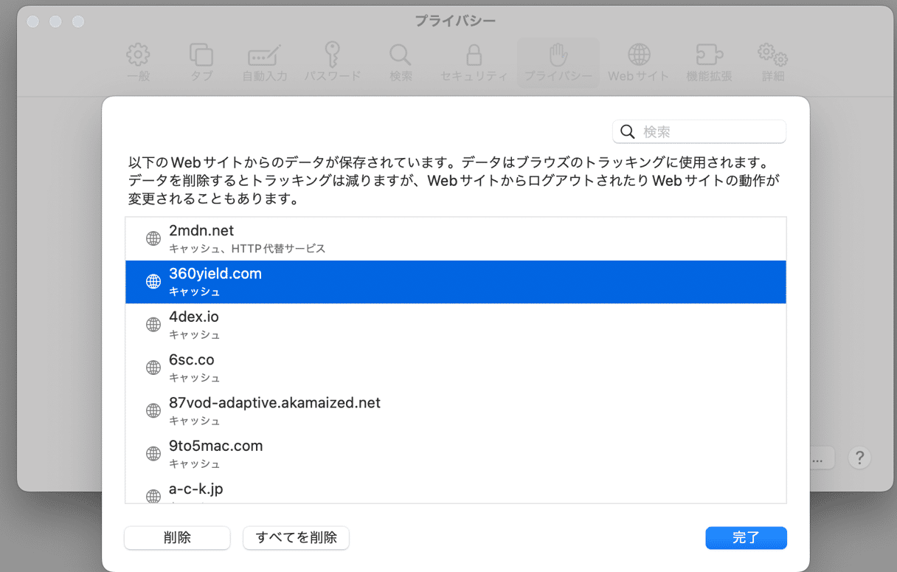This screenshot has width=897, height=572.
Task: Click globe icon beside 6sc.co
Action: [153, 368]
